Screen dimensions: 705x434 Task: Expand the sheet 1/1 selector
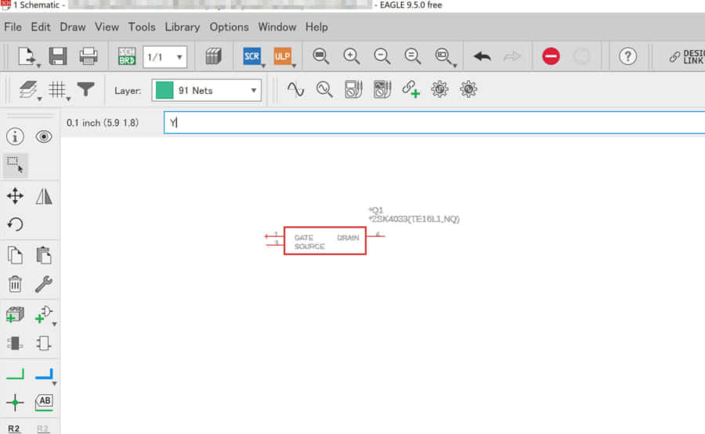pyautogui.click(x=164, y=57)
